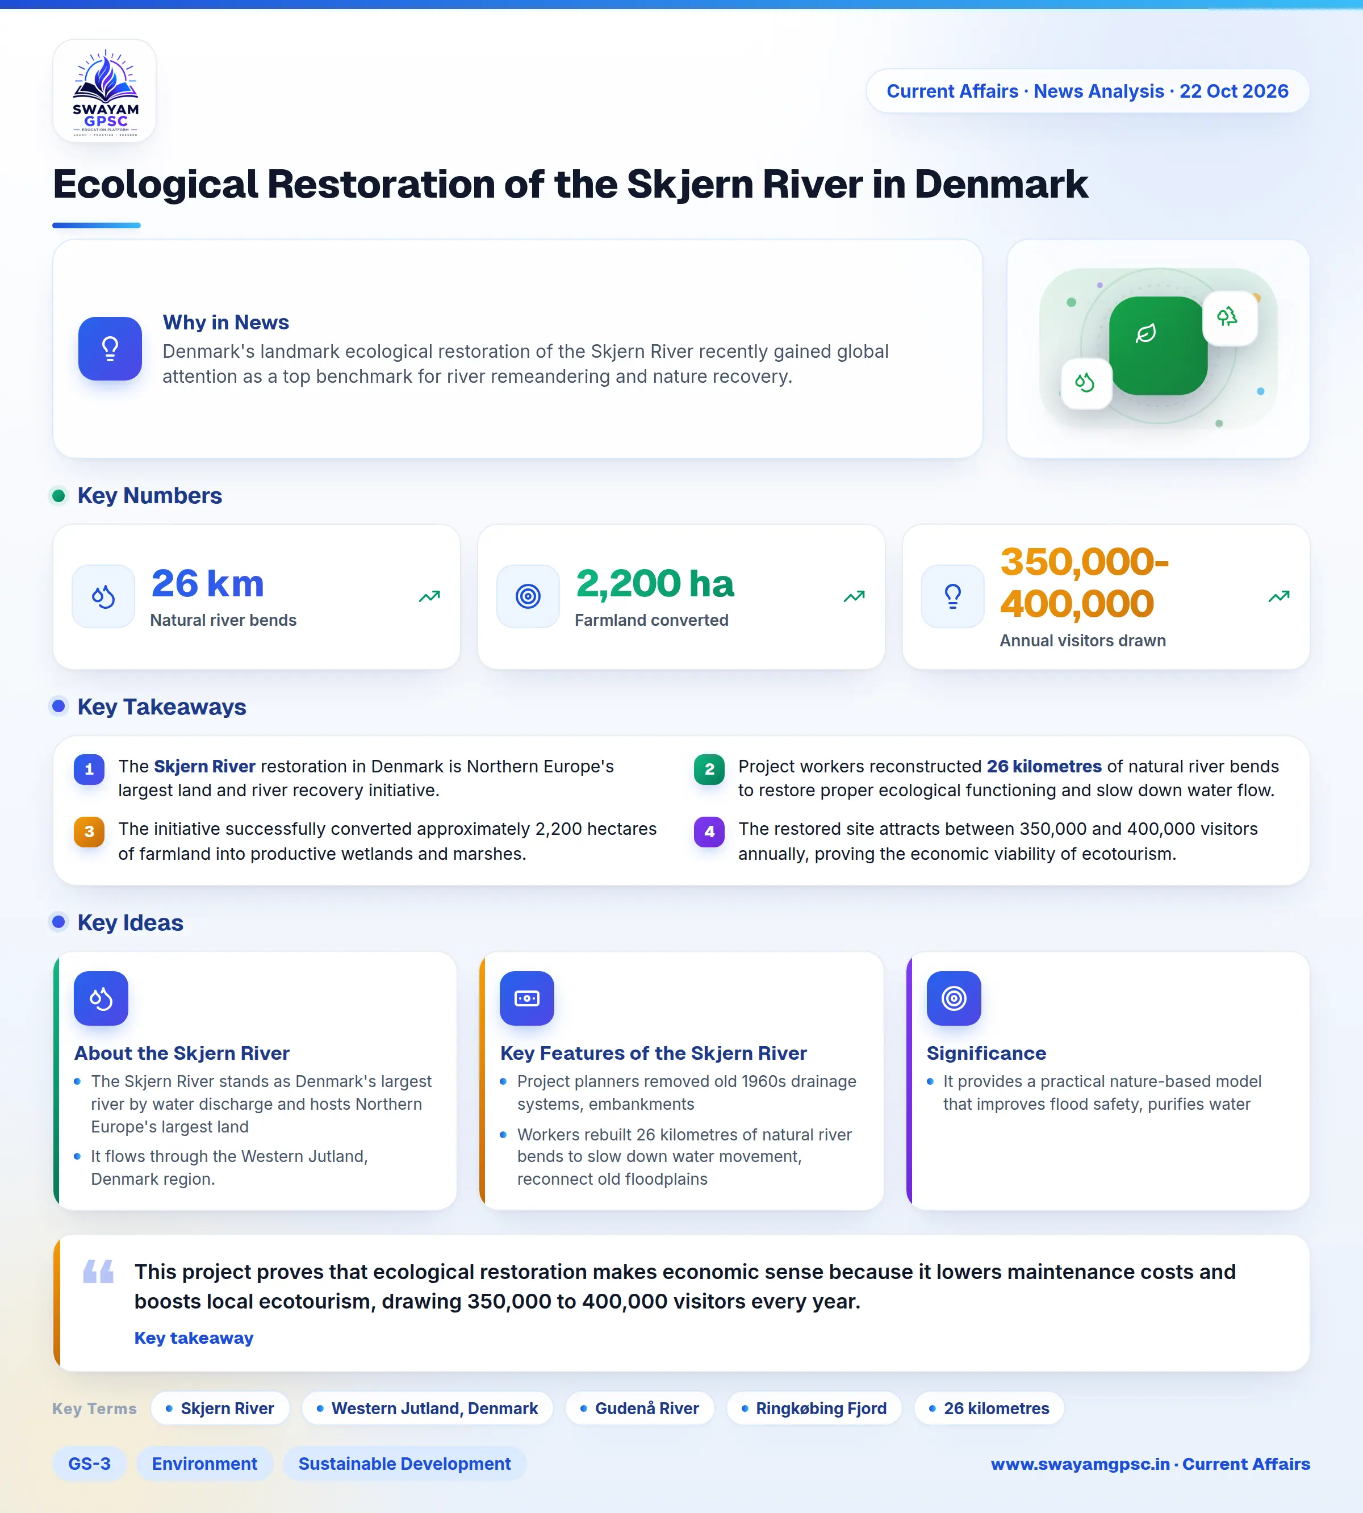Image resolution: width=1363 pixels, height=1513 pixels.
Task: Click takeaway number 3 badge
Action: coord(89,831)
